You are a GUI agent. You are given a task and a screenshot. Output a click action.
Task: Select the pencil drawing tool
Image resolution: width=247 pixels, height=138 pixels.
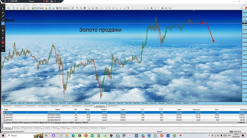coord(3,13)
